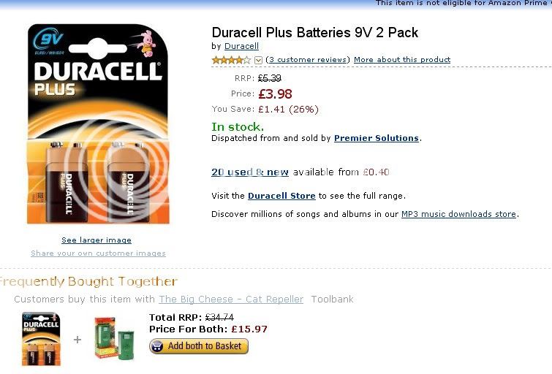This screenshot has width=552, height=374.
Task: Click the Duracell Plus Batteries product title
Action: [314, 32]
